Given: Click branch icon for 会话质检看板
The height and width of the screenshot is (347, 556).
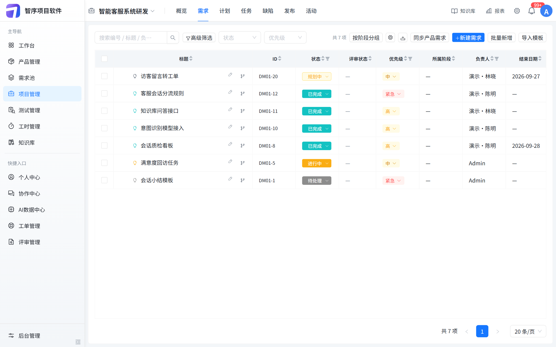Looking at the screenshot, I should pyautogui.click(x=242, y=146).
